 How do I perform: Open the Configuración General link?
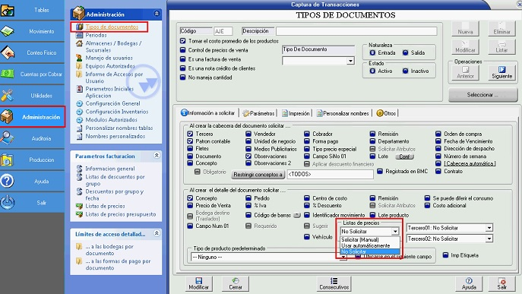tap(112, 103)
